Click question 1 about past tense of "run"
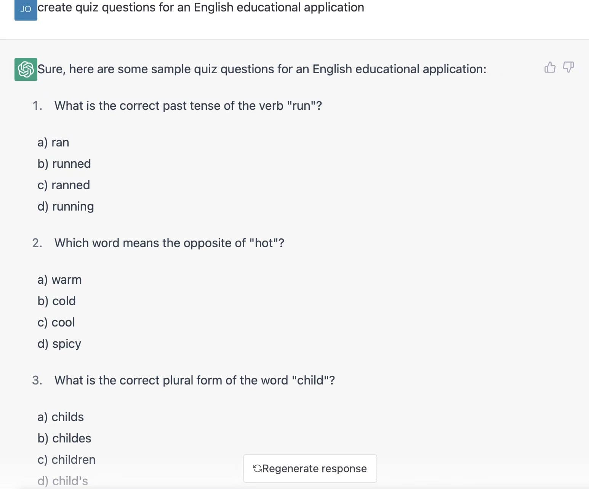 [x=188, y=106]
